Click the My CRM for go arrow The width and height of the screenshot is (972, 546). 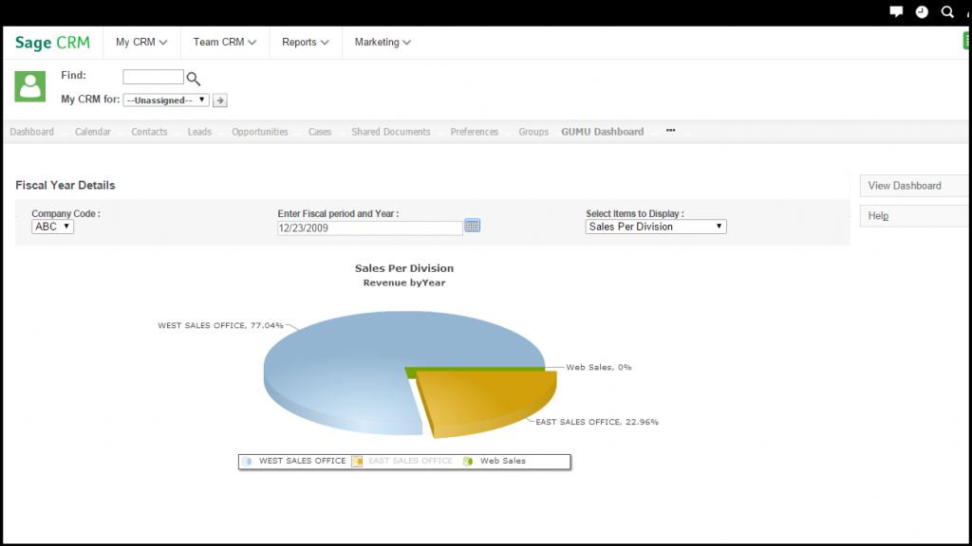point(220,100)
